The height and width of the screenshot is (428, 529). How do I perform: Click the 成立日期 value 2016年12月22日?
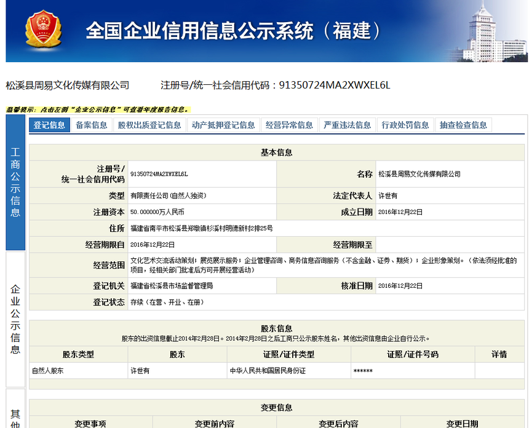click(400, 212)
